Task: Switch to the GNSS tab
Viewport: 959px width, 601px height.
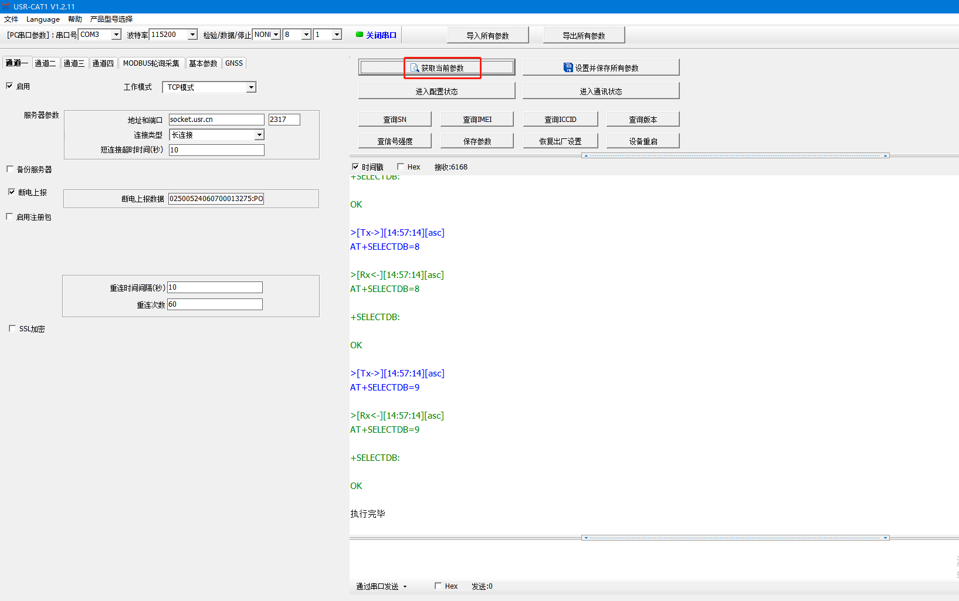Action: [233, 63]
